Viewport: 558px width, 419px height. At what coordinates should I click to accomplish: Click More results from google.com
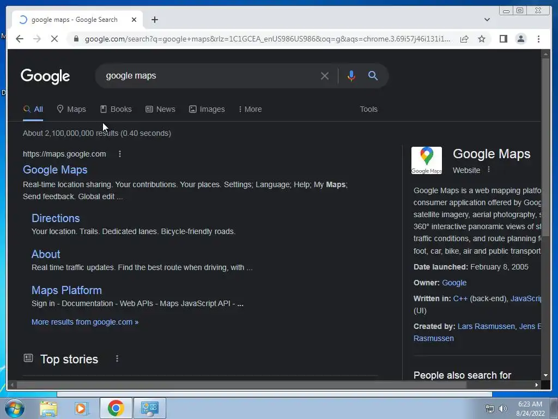(85, 322)
